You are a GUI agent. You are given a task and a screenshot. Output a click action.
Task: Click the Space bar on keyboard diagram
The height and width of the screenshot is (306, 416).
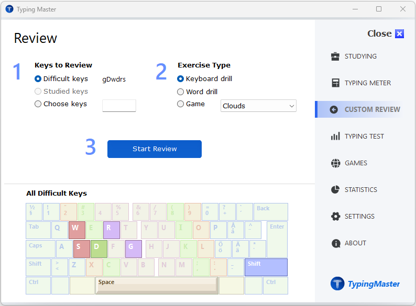(x=157, y=286)
